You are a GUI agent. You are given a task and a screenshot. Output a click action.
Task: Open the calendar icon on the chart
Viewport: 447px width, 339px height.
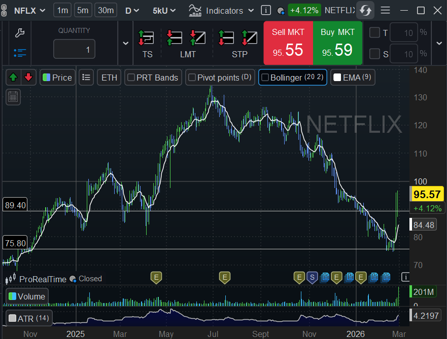click(x=13, y=96)
